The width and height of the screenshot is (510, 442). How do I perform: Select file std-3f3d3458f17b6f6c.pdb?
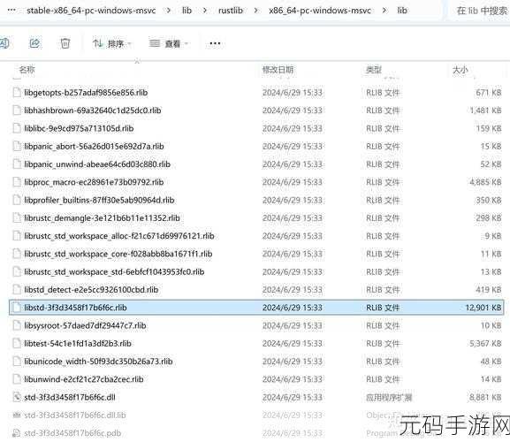point(72,433)
